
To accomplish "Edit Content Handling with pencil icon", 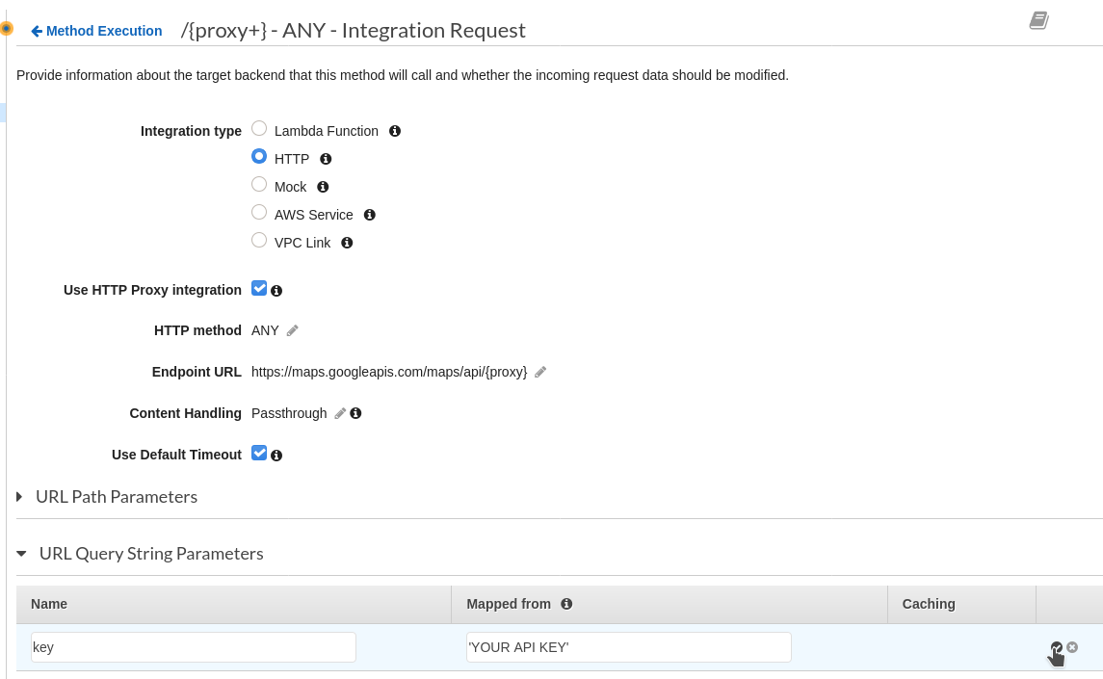I will pyautogui.click(x=340, y=414).
